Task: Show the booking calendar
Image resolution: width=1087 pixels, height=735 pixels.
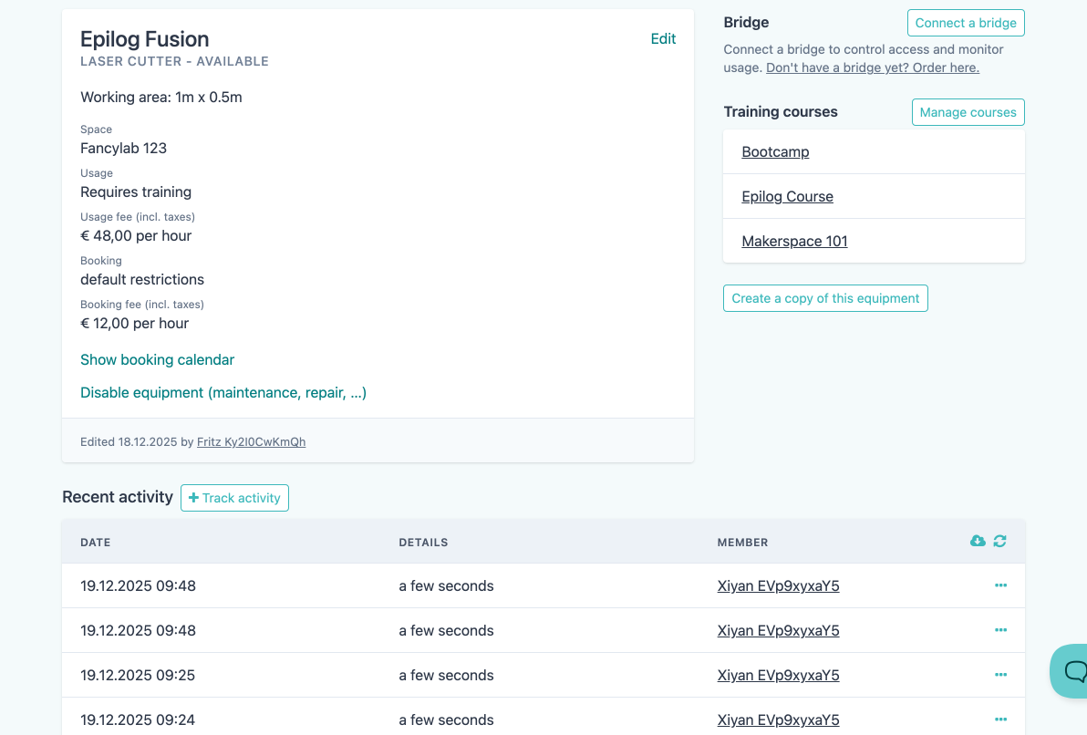Action: click(x=158, y=360)
